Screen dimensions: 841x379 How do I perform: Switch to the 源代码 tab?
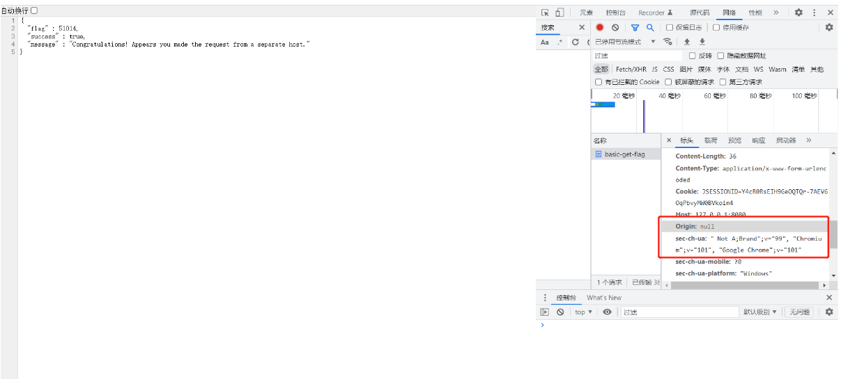tap(700, 13)
